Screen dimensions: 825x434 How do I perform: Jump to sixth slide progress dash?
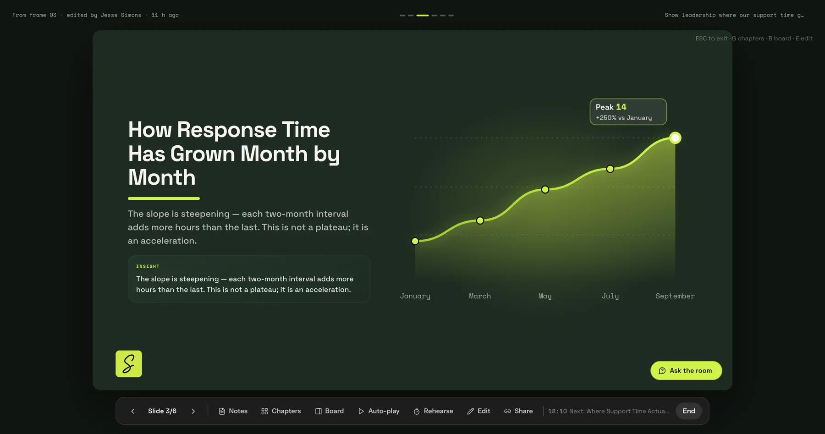tap(451, 15)
